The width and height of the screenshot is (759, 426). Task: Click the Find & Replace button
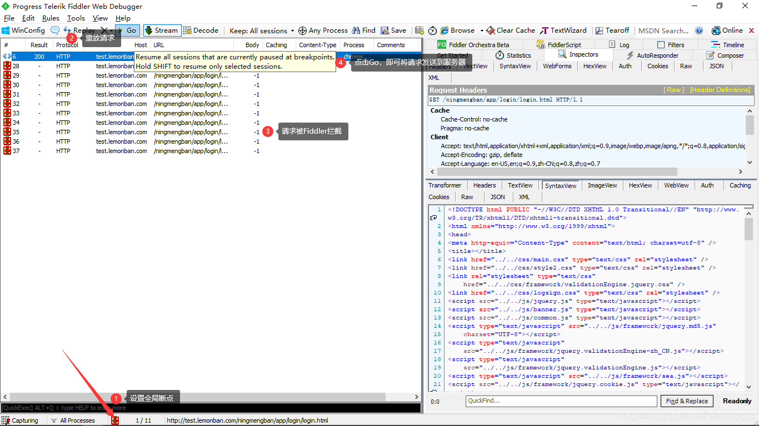[x=687, y=401]
